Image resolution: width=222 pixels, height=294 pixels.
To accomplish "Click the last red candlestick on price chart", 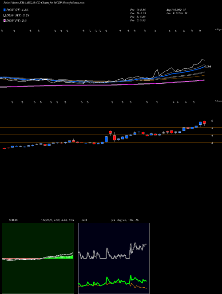I will pyautogui.click(x=204, y=122).
